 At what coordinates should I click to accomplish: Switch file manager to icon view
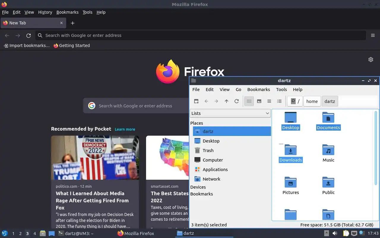tap(249, 101)
